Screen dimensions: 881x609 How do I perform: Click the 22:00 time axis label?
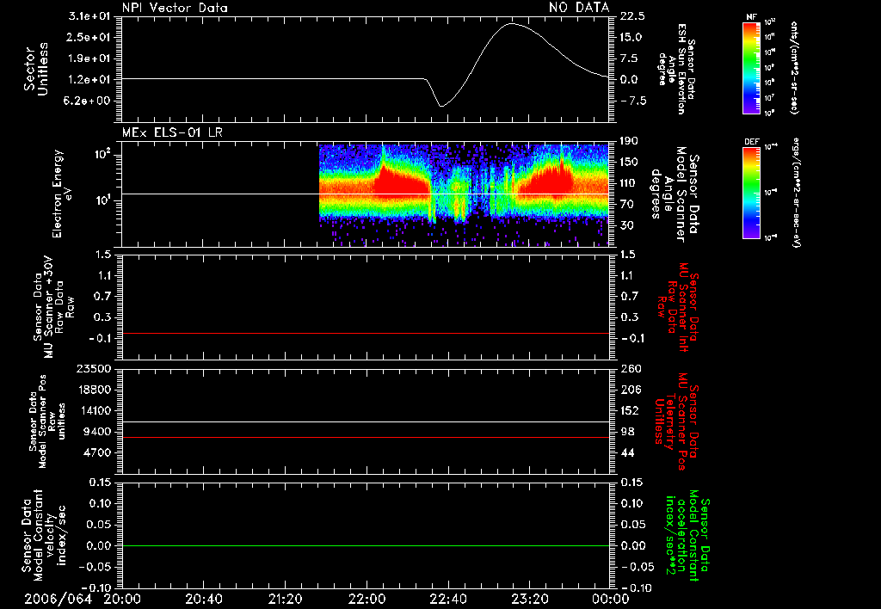click(x=367, y=599)
